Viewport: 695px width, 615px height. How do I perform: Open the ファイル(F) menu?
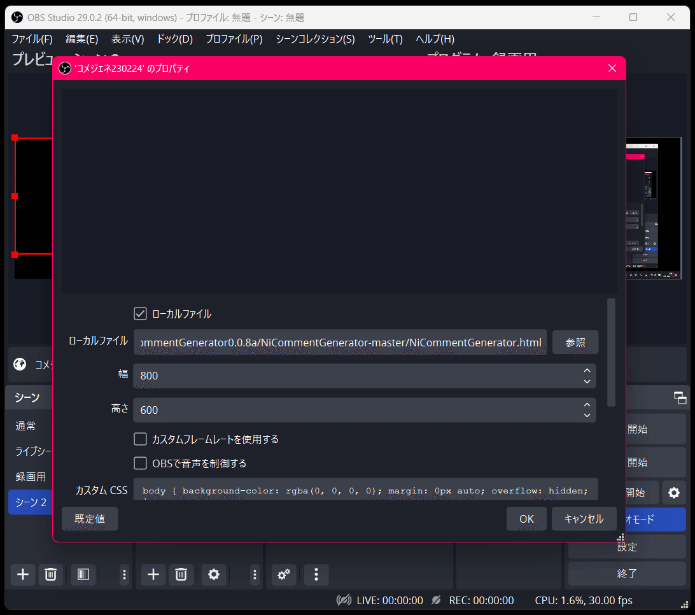pos(32,39)
